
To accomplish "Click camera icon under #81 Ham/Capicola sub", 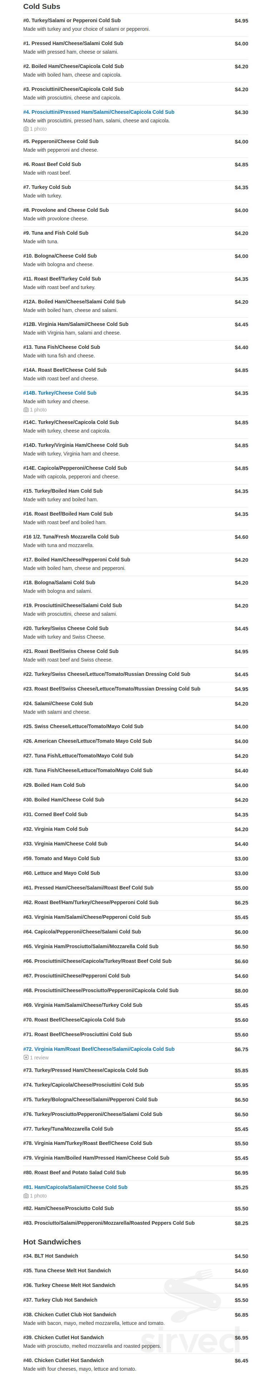I will tap(26, 1196).
